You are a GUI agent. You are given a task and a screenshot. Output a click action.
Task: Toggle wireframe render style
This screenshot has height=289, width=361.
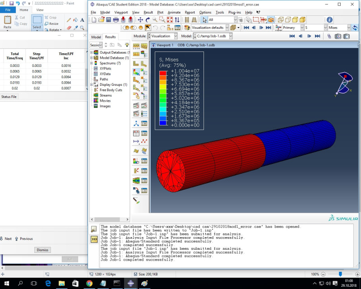(x=280, y=20)
